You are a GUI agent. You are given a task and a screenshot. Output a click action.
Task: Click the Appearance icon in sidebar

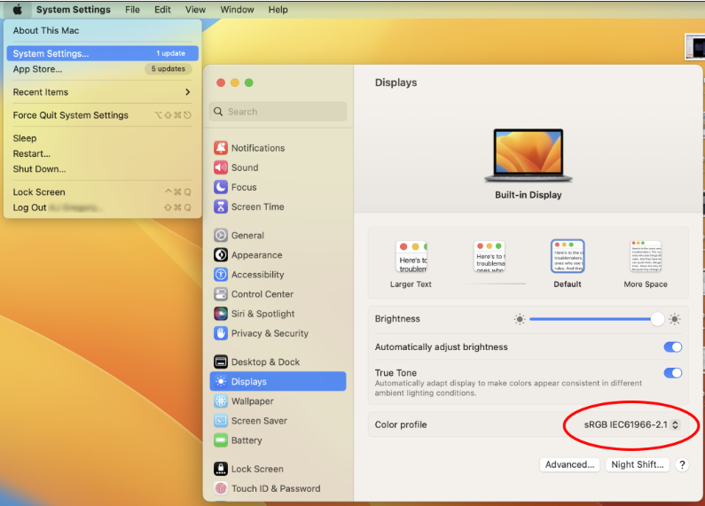coord(220,255)
